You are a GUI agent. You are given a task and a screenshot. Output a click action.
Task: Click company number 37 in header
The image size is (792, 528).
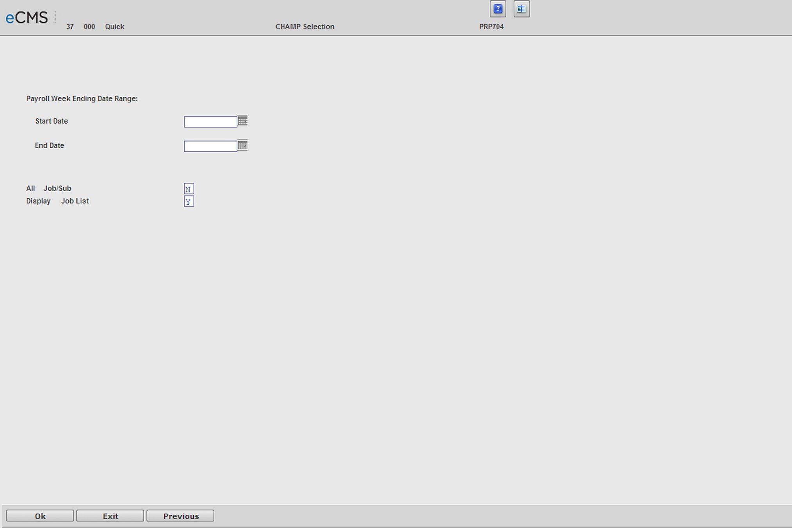click(70, 27)
